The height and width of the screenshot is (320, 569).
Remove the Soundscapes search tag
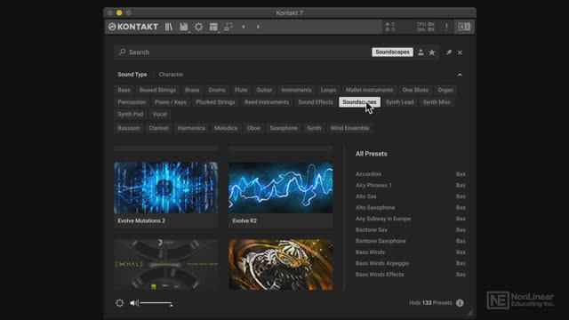[392, 52]
